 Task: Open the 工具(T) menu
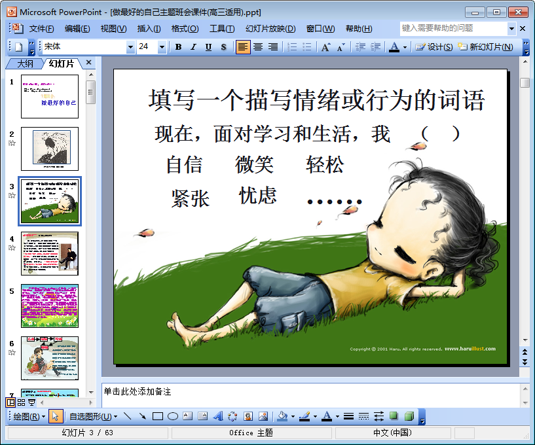click(x=222, y=29)
